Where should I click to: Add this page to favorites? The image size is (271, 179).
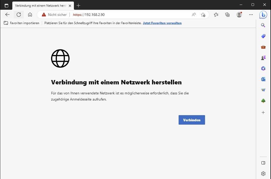[203, 15]
